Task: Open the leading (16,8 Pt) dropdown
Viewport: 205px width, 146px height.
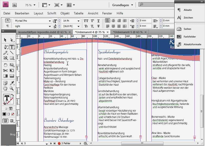Action: coord(78,26)
